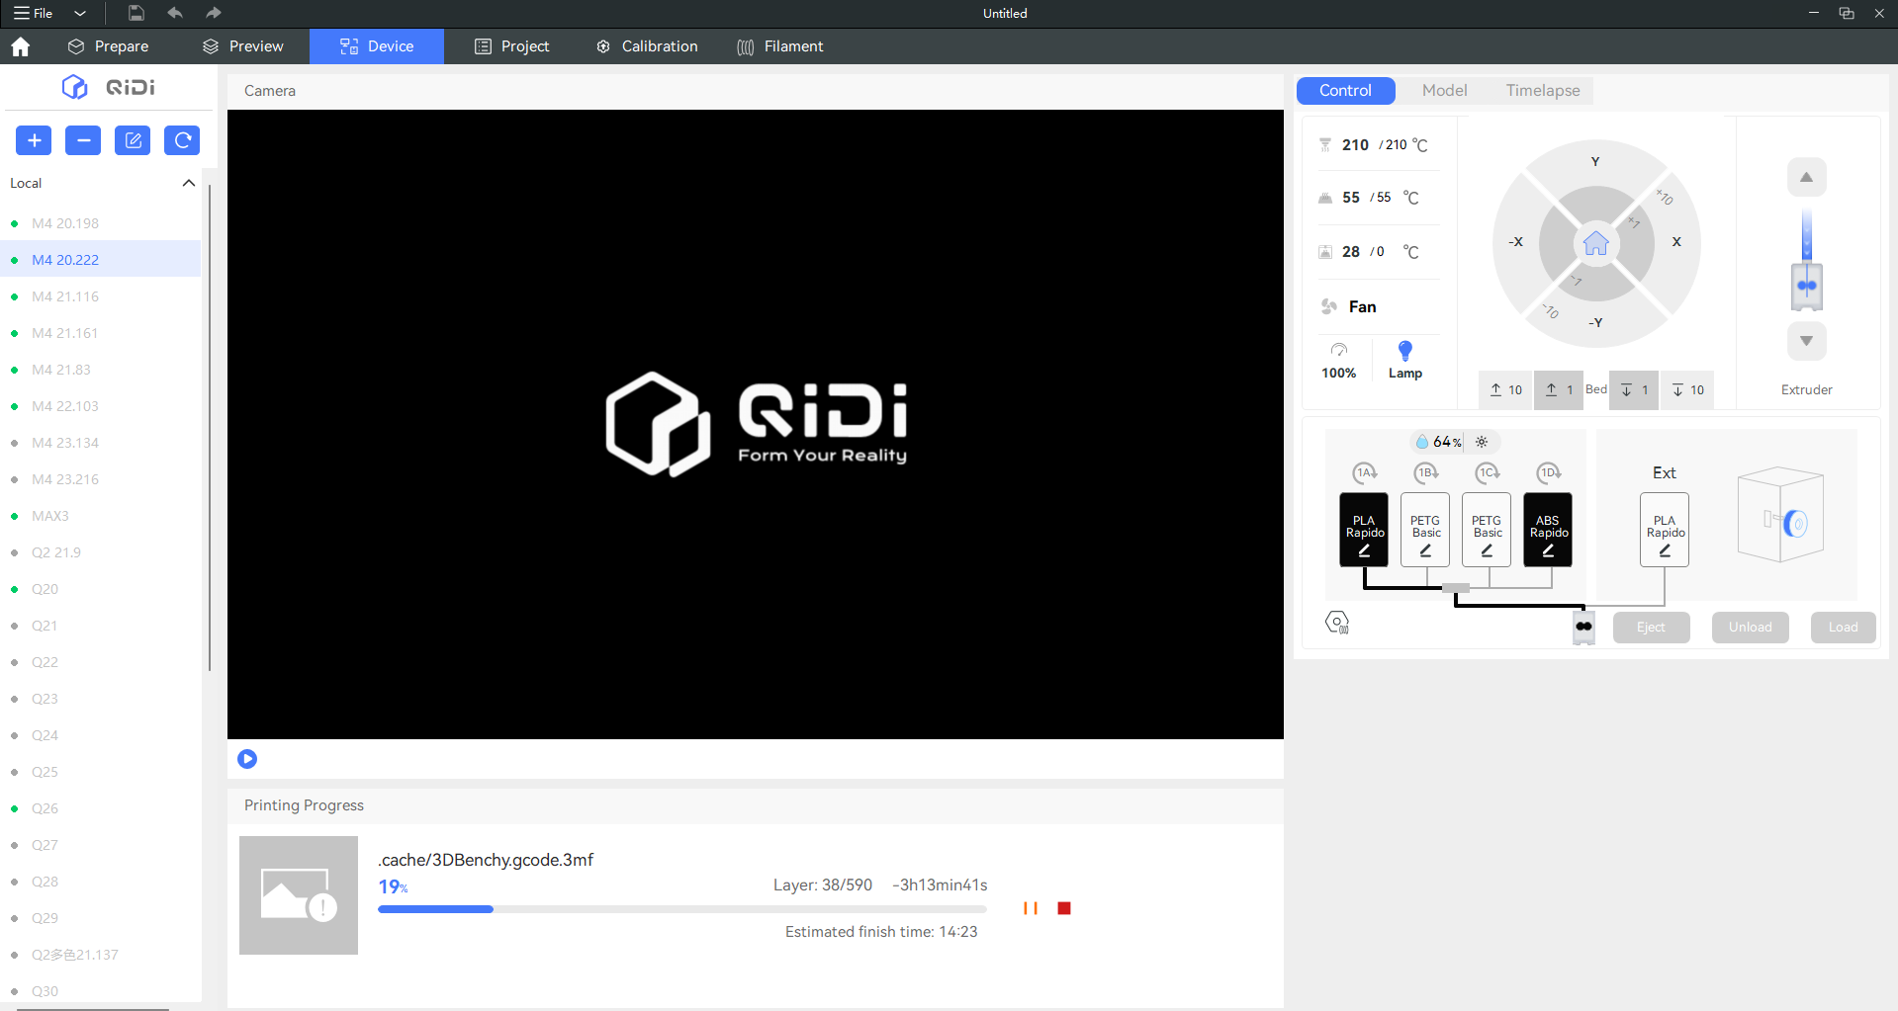
Task: Redo the last action
Action: [x=213, y=13]
